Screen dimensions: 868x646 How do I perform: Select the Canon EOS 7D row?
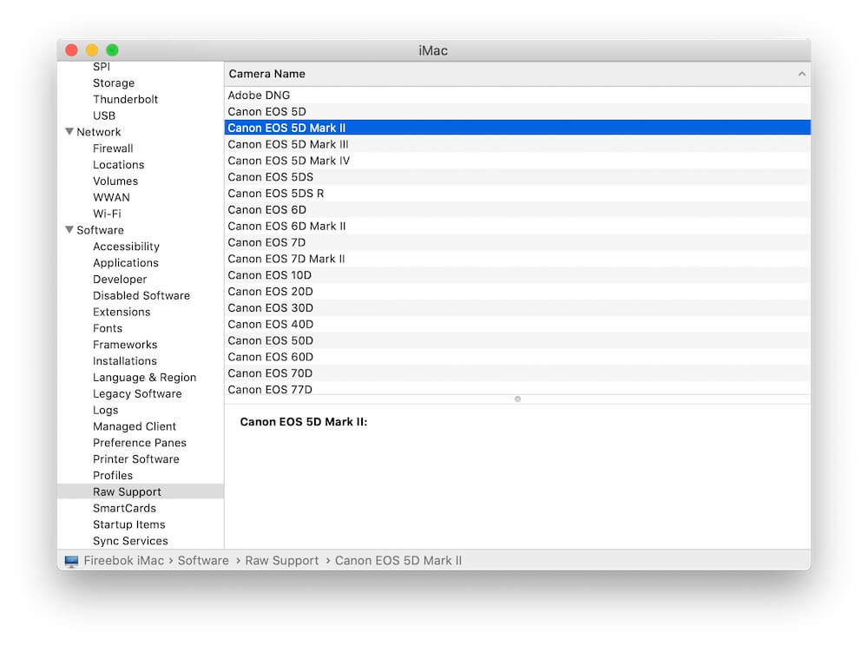[x=517, y=242]
